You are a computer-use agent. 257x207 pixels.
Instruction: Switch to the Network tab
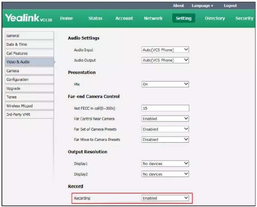pos(153,18)
